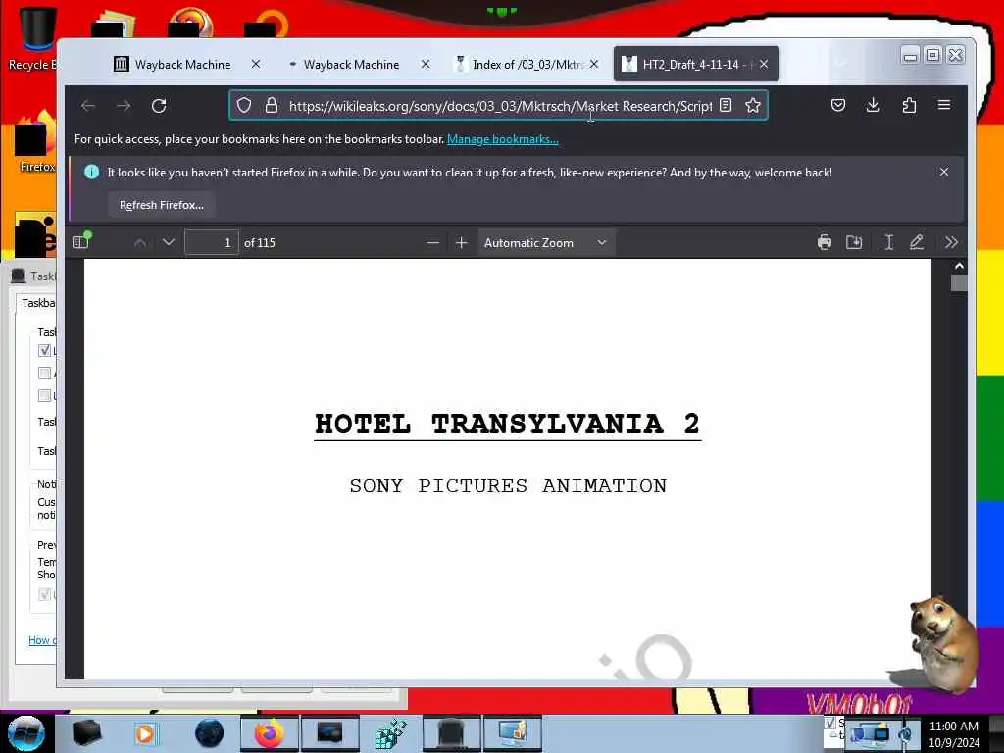This screenshot has height=753, width=1004.
Task: Switch to second Wayback Machine tab
Action: coord(351,64)
